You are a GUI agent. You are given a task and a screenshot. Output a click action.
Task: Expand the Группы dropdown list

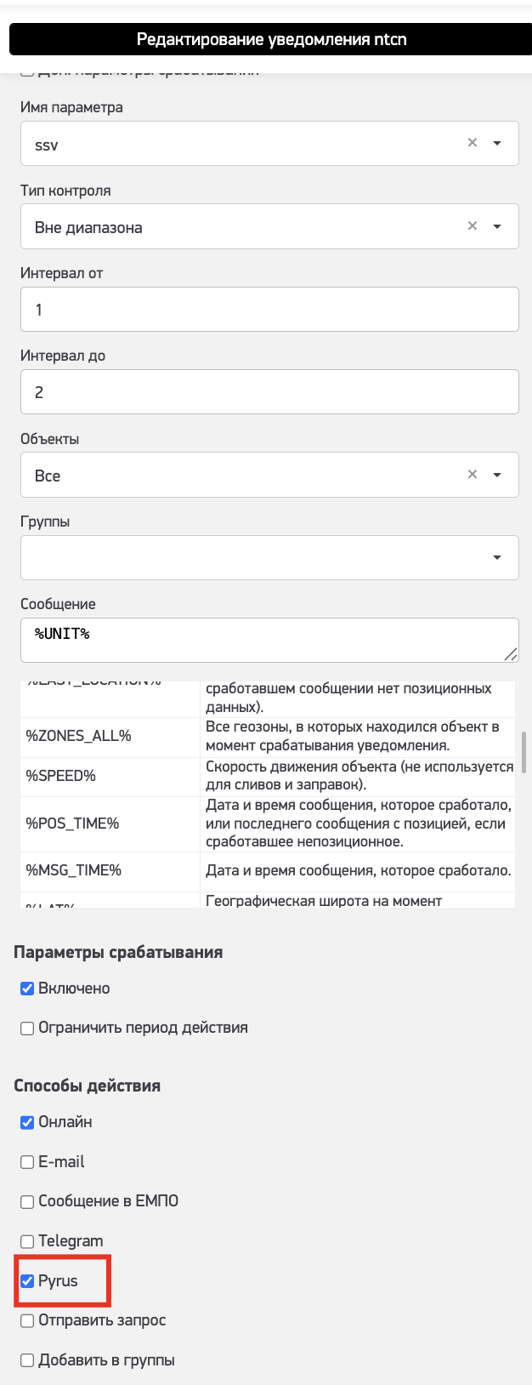coord(497,558)
